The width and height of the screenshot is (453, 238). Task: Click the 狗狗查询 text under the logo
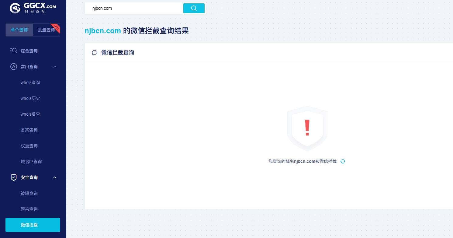tap(34, 11)
